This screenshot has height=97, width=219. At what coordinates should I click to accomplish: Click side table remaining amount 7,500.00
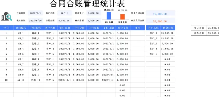point(168,44)
